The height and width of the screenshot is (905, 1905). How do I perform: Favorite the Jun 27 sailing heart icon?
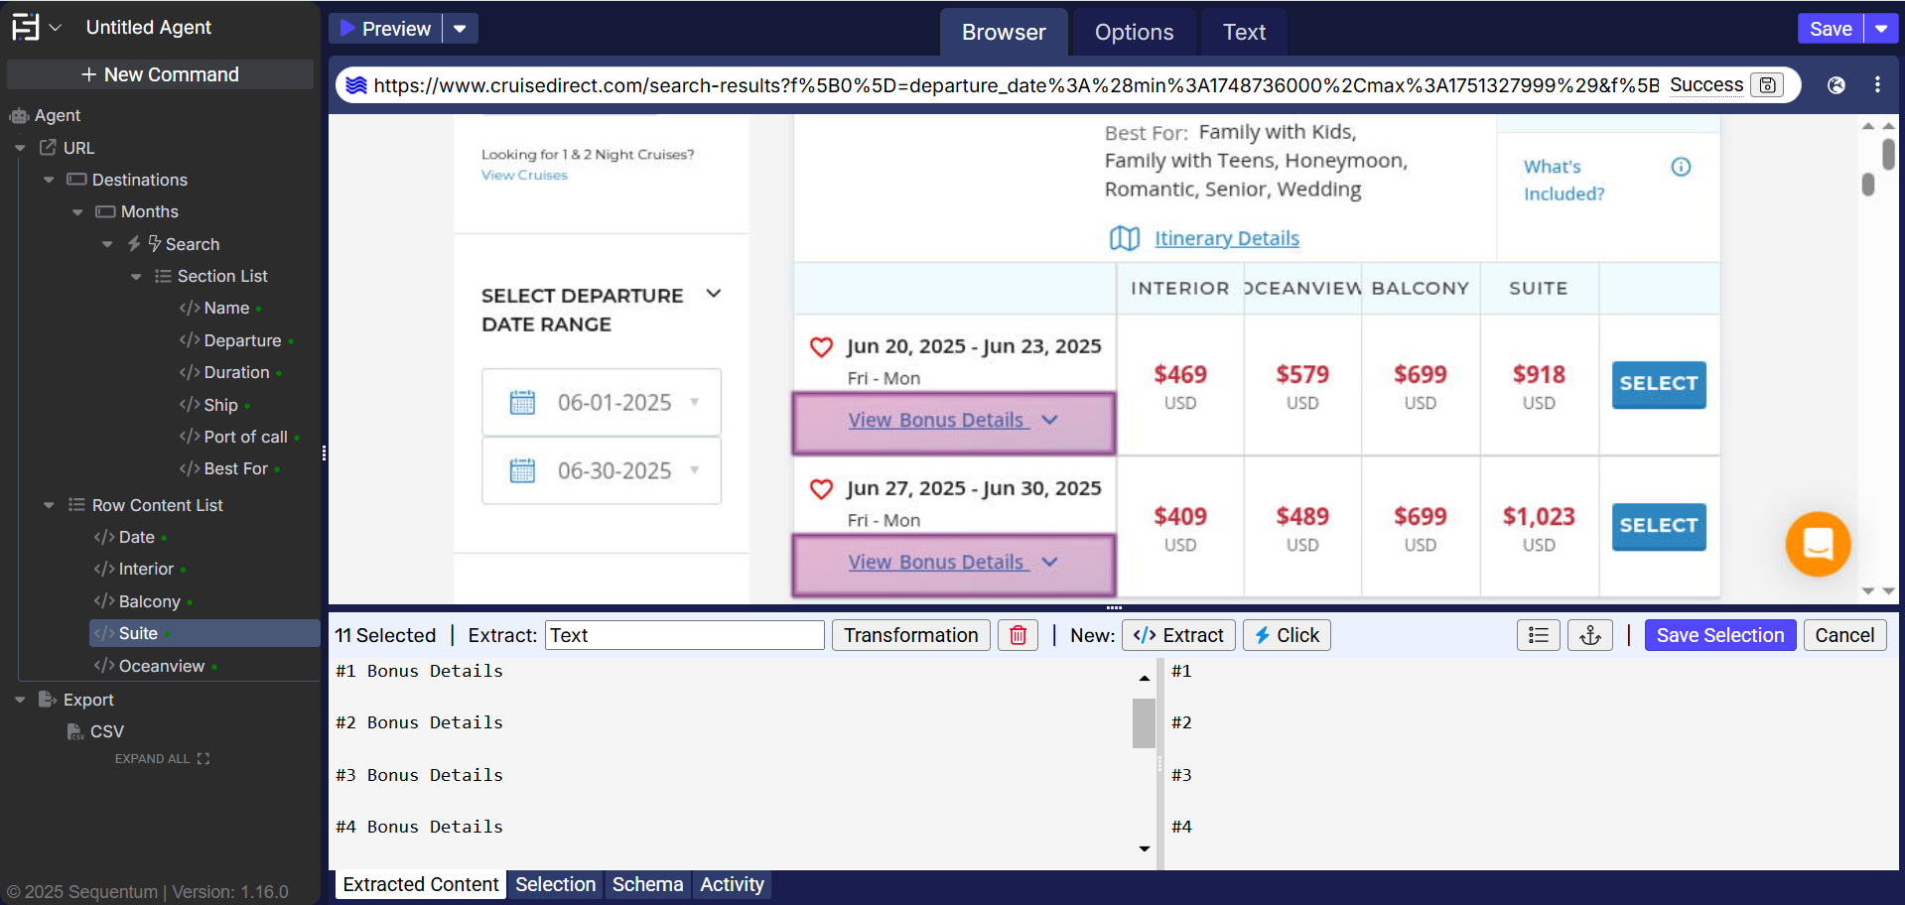click(821, 489)
